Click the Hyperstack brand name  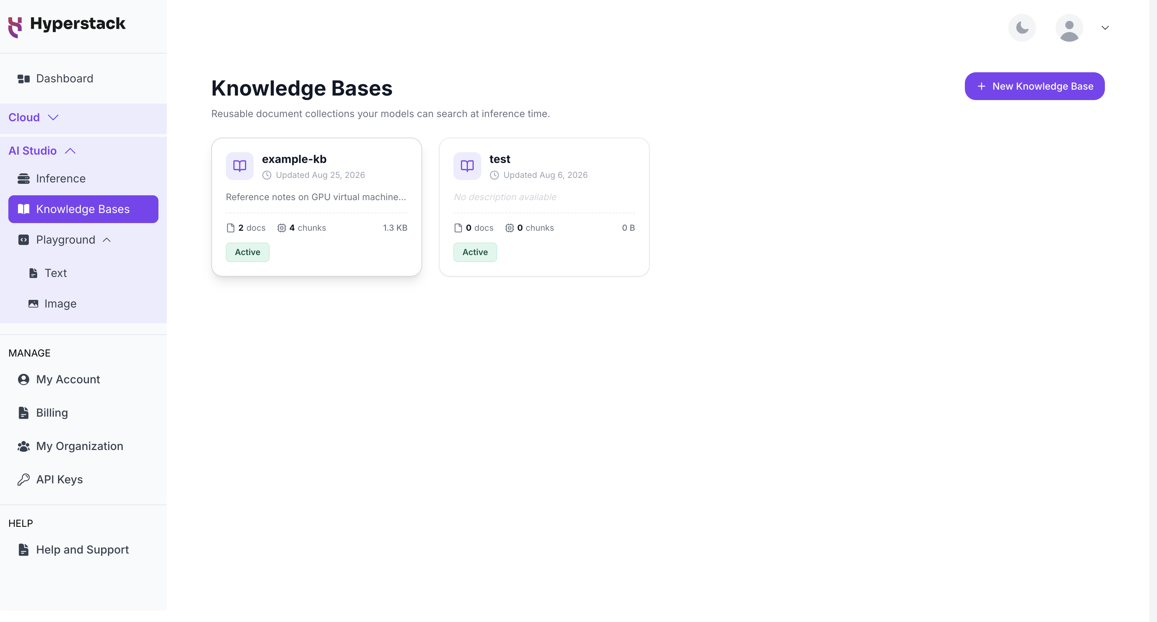78,24
